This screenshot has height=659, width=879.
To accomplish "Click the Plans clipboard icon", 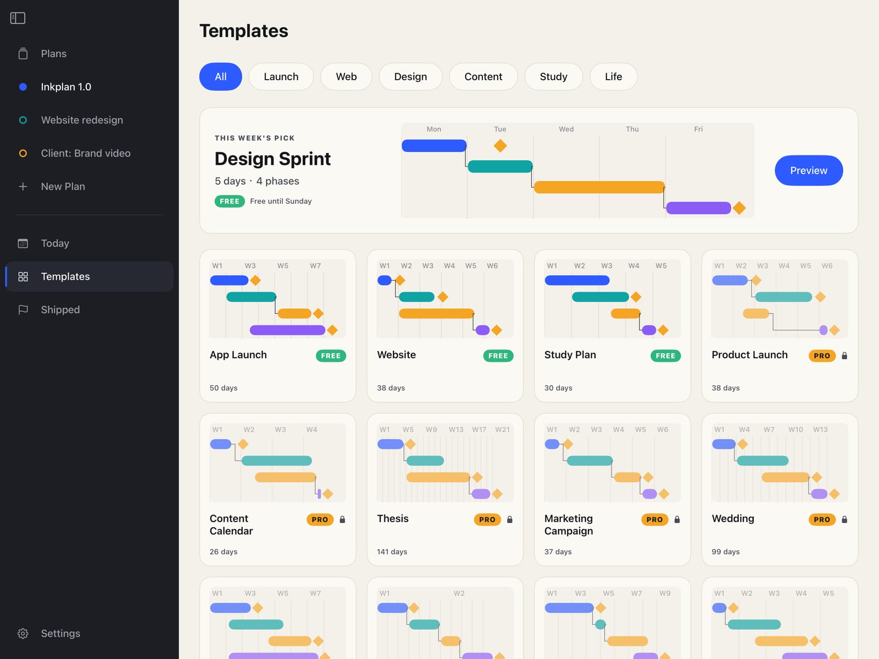I will (23, 54).
